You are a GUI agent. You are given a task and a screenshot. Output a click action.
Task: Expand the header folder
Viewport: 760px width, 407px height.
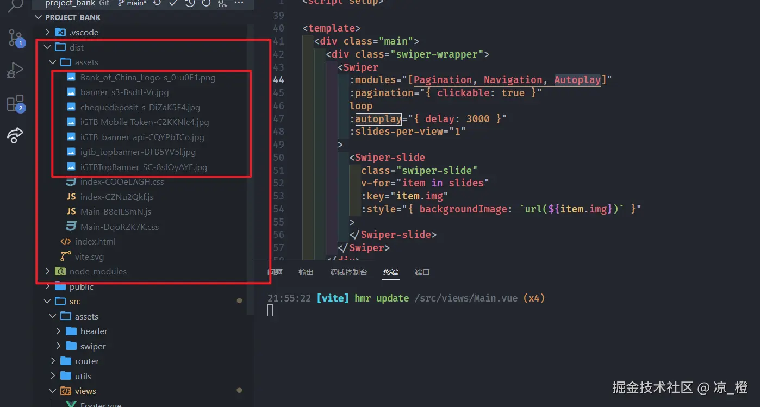pyautogui.click(x=59, y=331)
